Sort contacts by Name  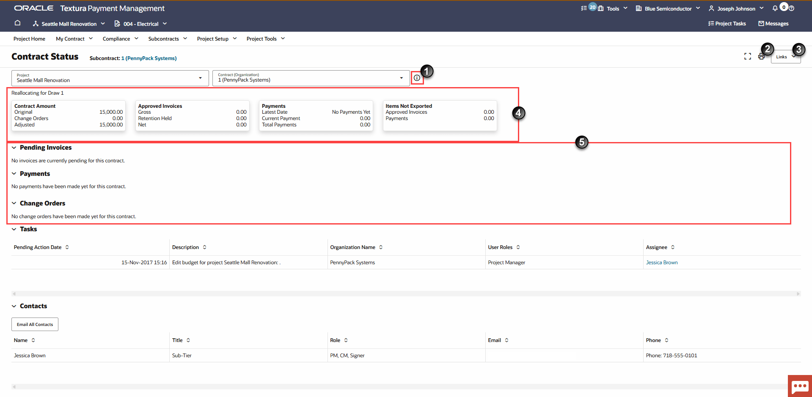click(x=33, y=340)
